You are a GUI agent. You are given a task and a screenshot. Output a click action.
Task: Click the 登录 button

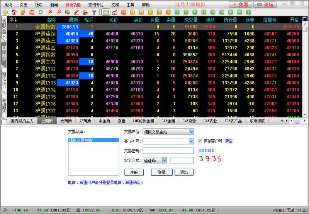click(161, 172)
